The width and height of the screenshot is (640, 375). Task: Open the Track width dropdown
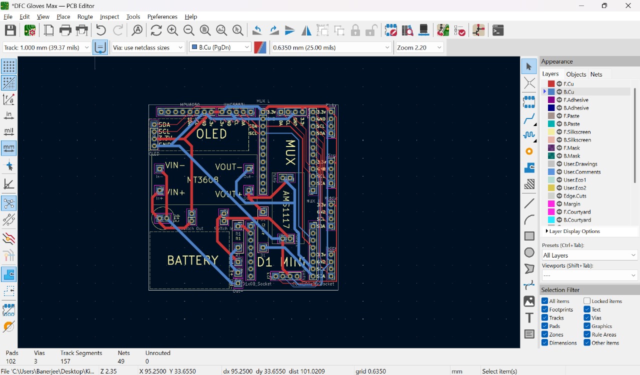pos(46,47)
